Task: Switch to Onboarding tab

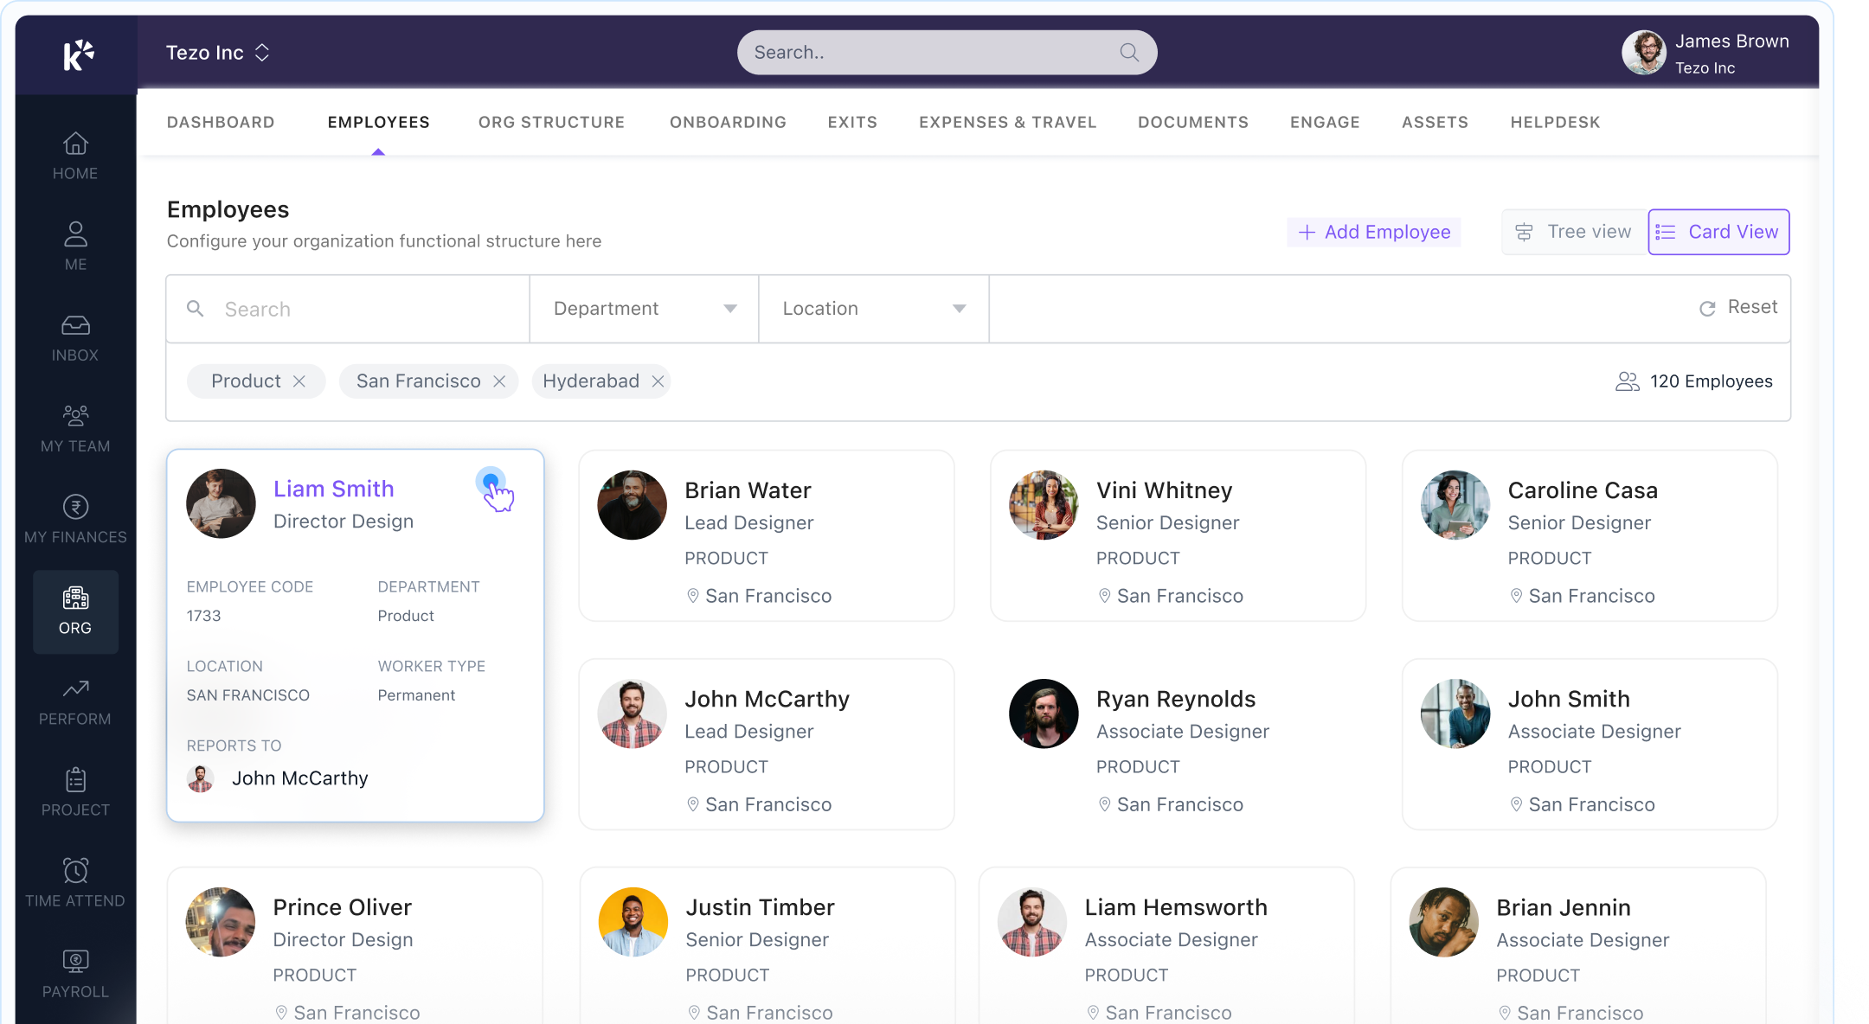Action: click(x=728, y=122)
